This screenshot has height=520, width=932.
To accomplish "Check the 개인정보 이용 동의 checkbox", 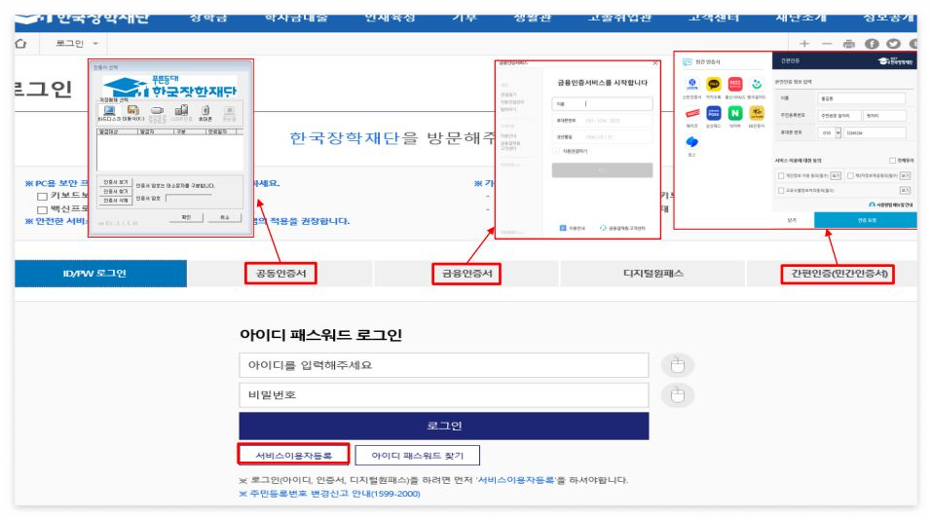I will [x=781, y=176].
